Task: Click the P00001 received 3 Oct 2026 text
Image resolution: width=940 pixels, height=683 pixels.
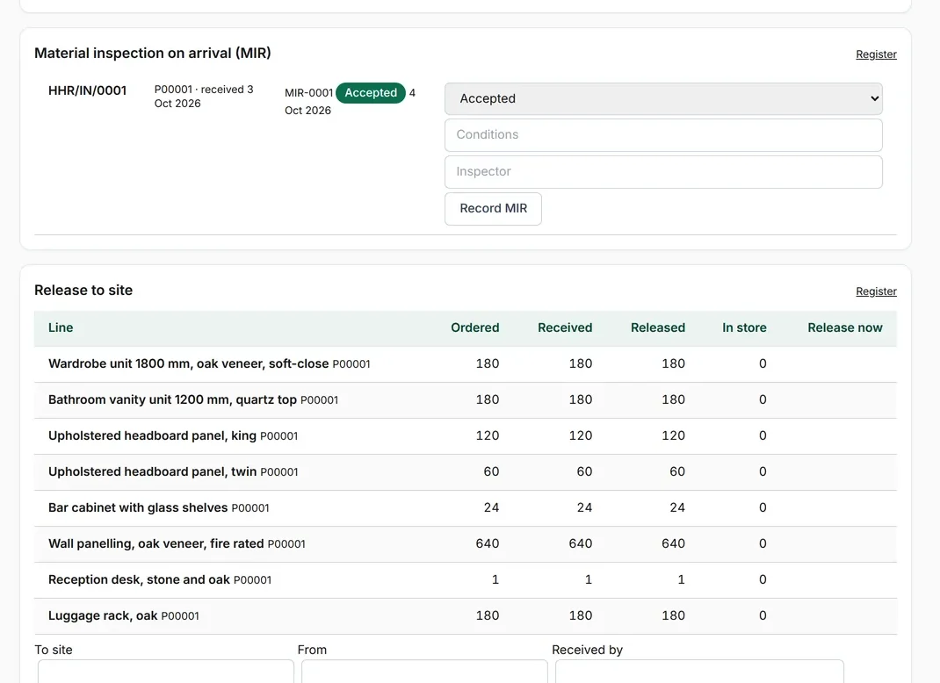Action: pos(204,97)
